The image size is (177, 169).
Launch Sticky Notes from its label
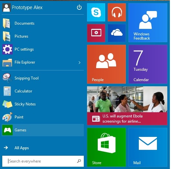point(25,104)
